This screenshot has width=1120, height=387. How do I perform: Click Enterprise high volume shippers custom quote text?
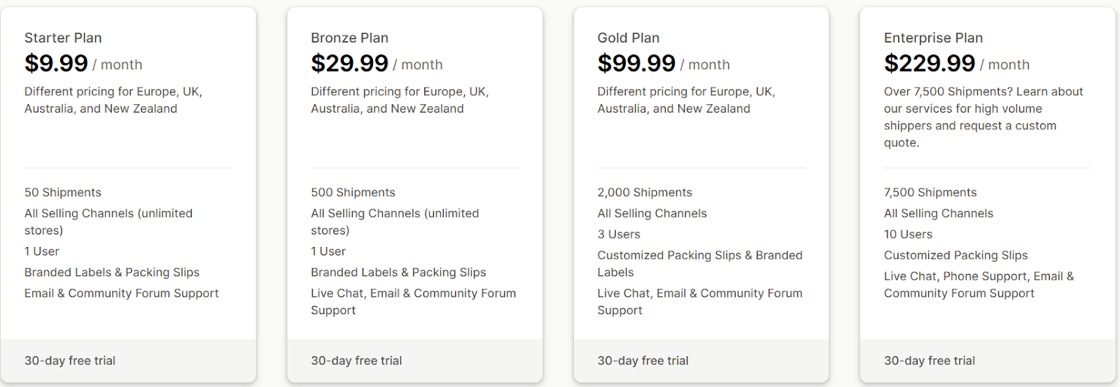point(983,117)
